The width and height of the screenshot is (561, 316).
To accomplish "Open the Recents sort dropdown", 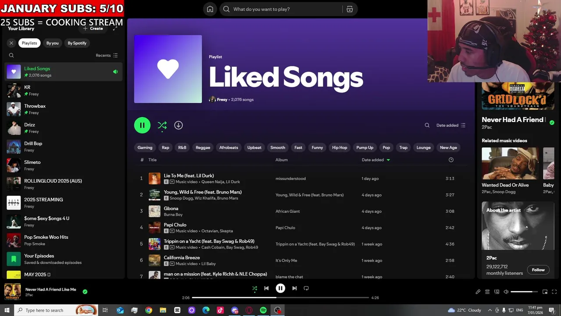I will (107, 55).
